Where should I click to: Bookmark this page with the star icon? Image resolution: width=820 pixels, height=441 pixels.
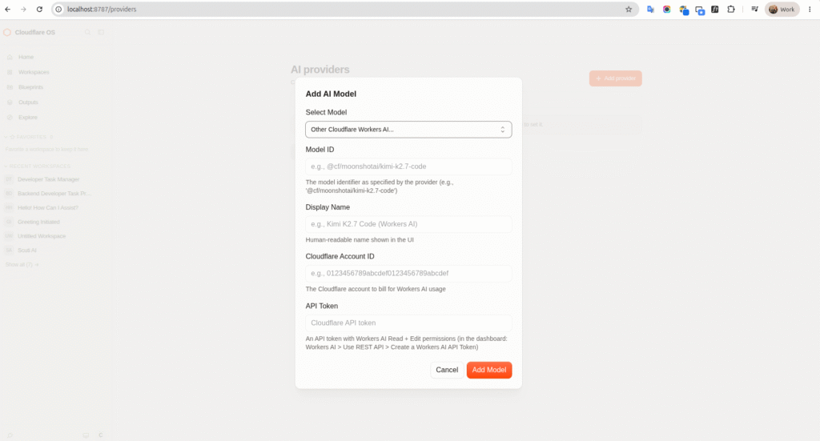click(x=629, y=10)
